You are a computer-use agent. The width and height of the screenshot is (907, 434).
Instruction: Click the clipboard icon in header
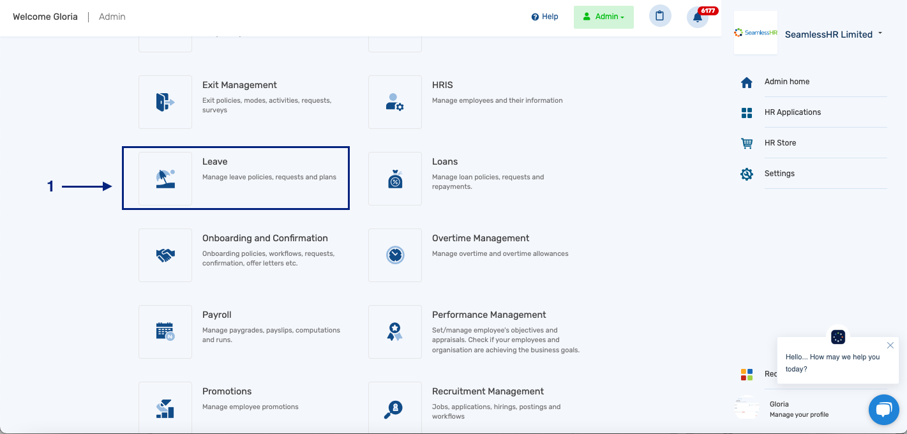pos(660,16)
